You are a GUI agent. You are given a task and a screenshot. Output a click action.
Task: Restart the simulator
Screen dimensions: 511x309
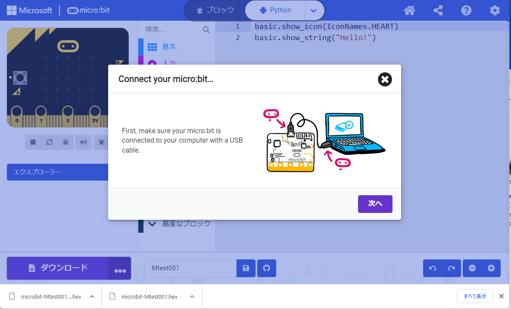(49, 142)
